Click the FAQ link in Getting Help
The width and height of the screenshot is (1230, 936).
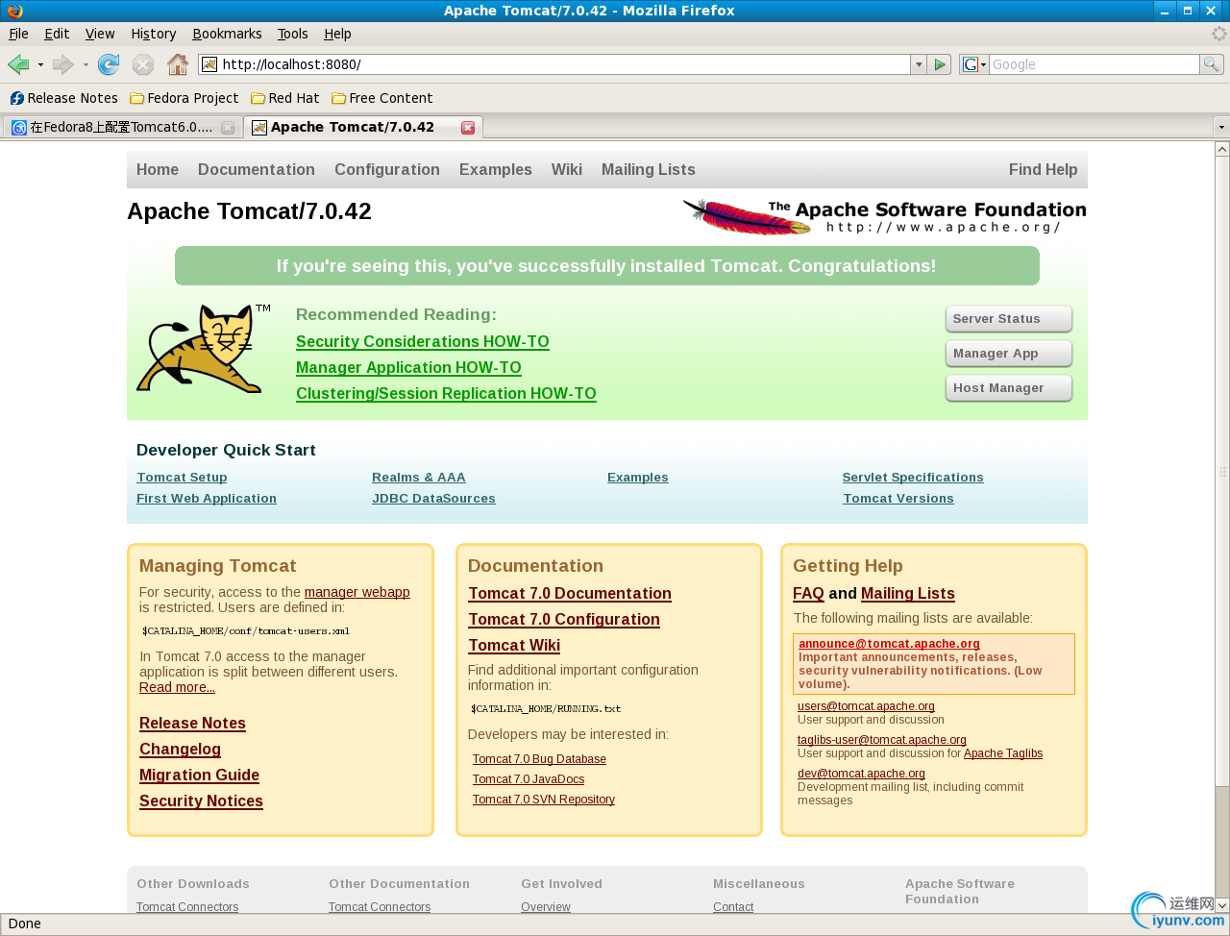coord(808,594)
